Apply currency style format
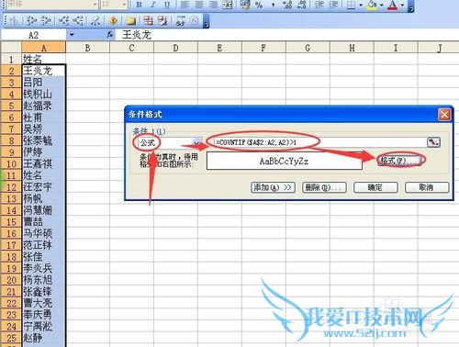This screenshot has height=347, width=459. 245,5
